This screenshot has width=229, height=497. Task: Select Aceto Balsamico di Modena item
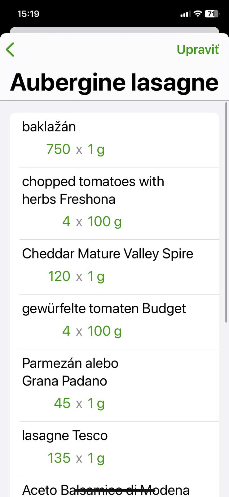click(106, 490)
